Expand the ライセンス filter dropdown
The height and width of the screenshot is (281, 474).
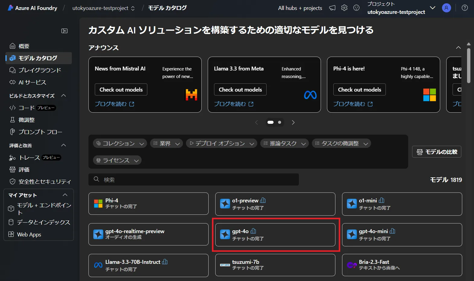[x=117, y=160]
